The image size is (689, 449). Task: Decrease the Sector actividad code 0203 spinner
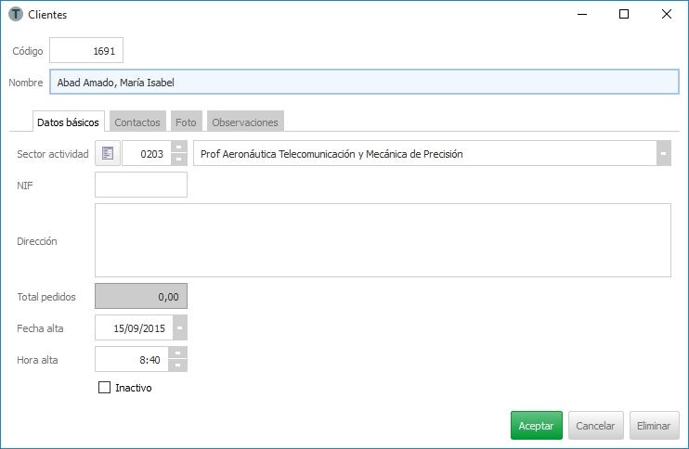[x=179, y=160]
